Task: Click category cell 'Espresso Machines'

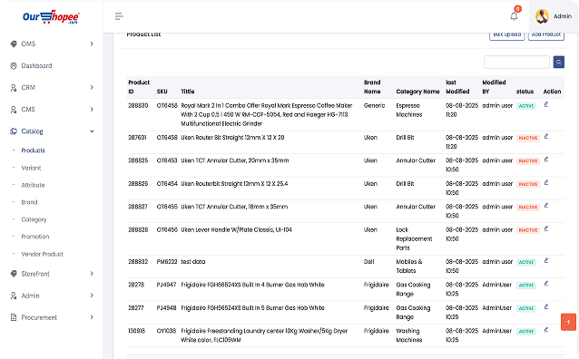Action: [408, 110]
